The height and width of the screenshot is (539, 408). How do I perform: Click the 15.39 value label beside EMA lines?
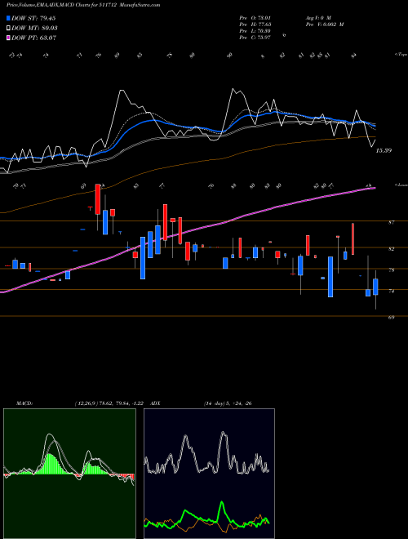384,150
